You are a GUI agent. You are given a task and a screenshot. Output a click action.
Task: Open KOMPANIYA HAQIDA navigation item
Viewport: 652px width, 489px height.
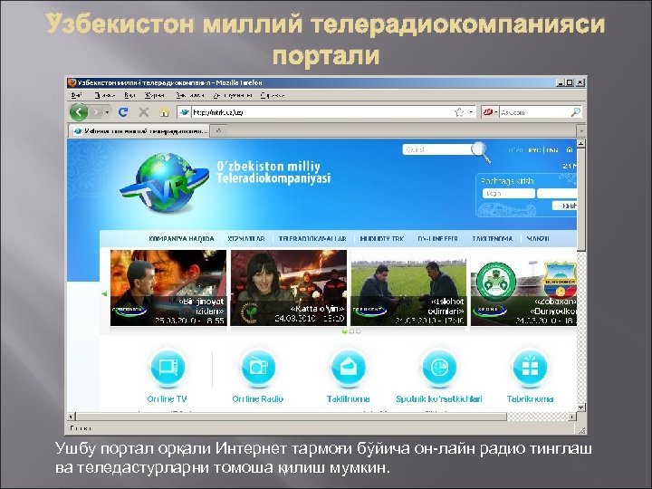(x=181, y=239)
